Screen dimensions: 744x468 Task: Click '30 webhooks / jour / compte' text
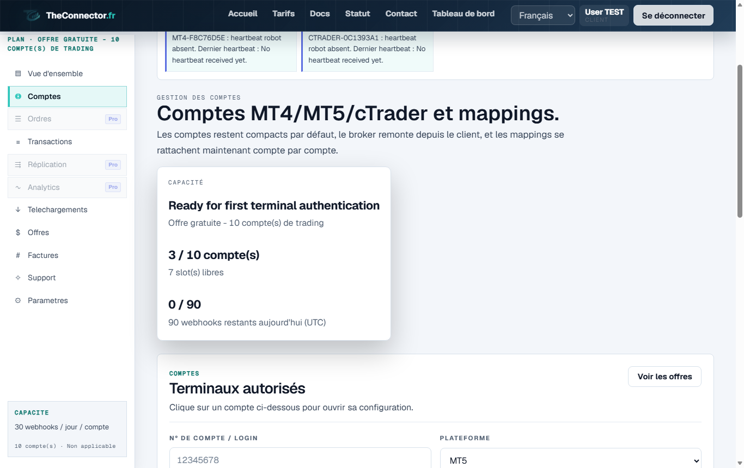tap(62, 427)
